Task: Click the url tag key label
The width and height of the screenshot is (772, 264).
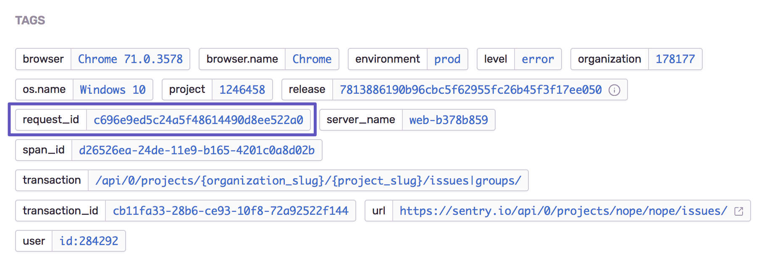Action: pos(379,211)
